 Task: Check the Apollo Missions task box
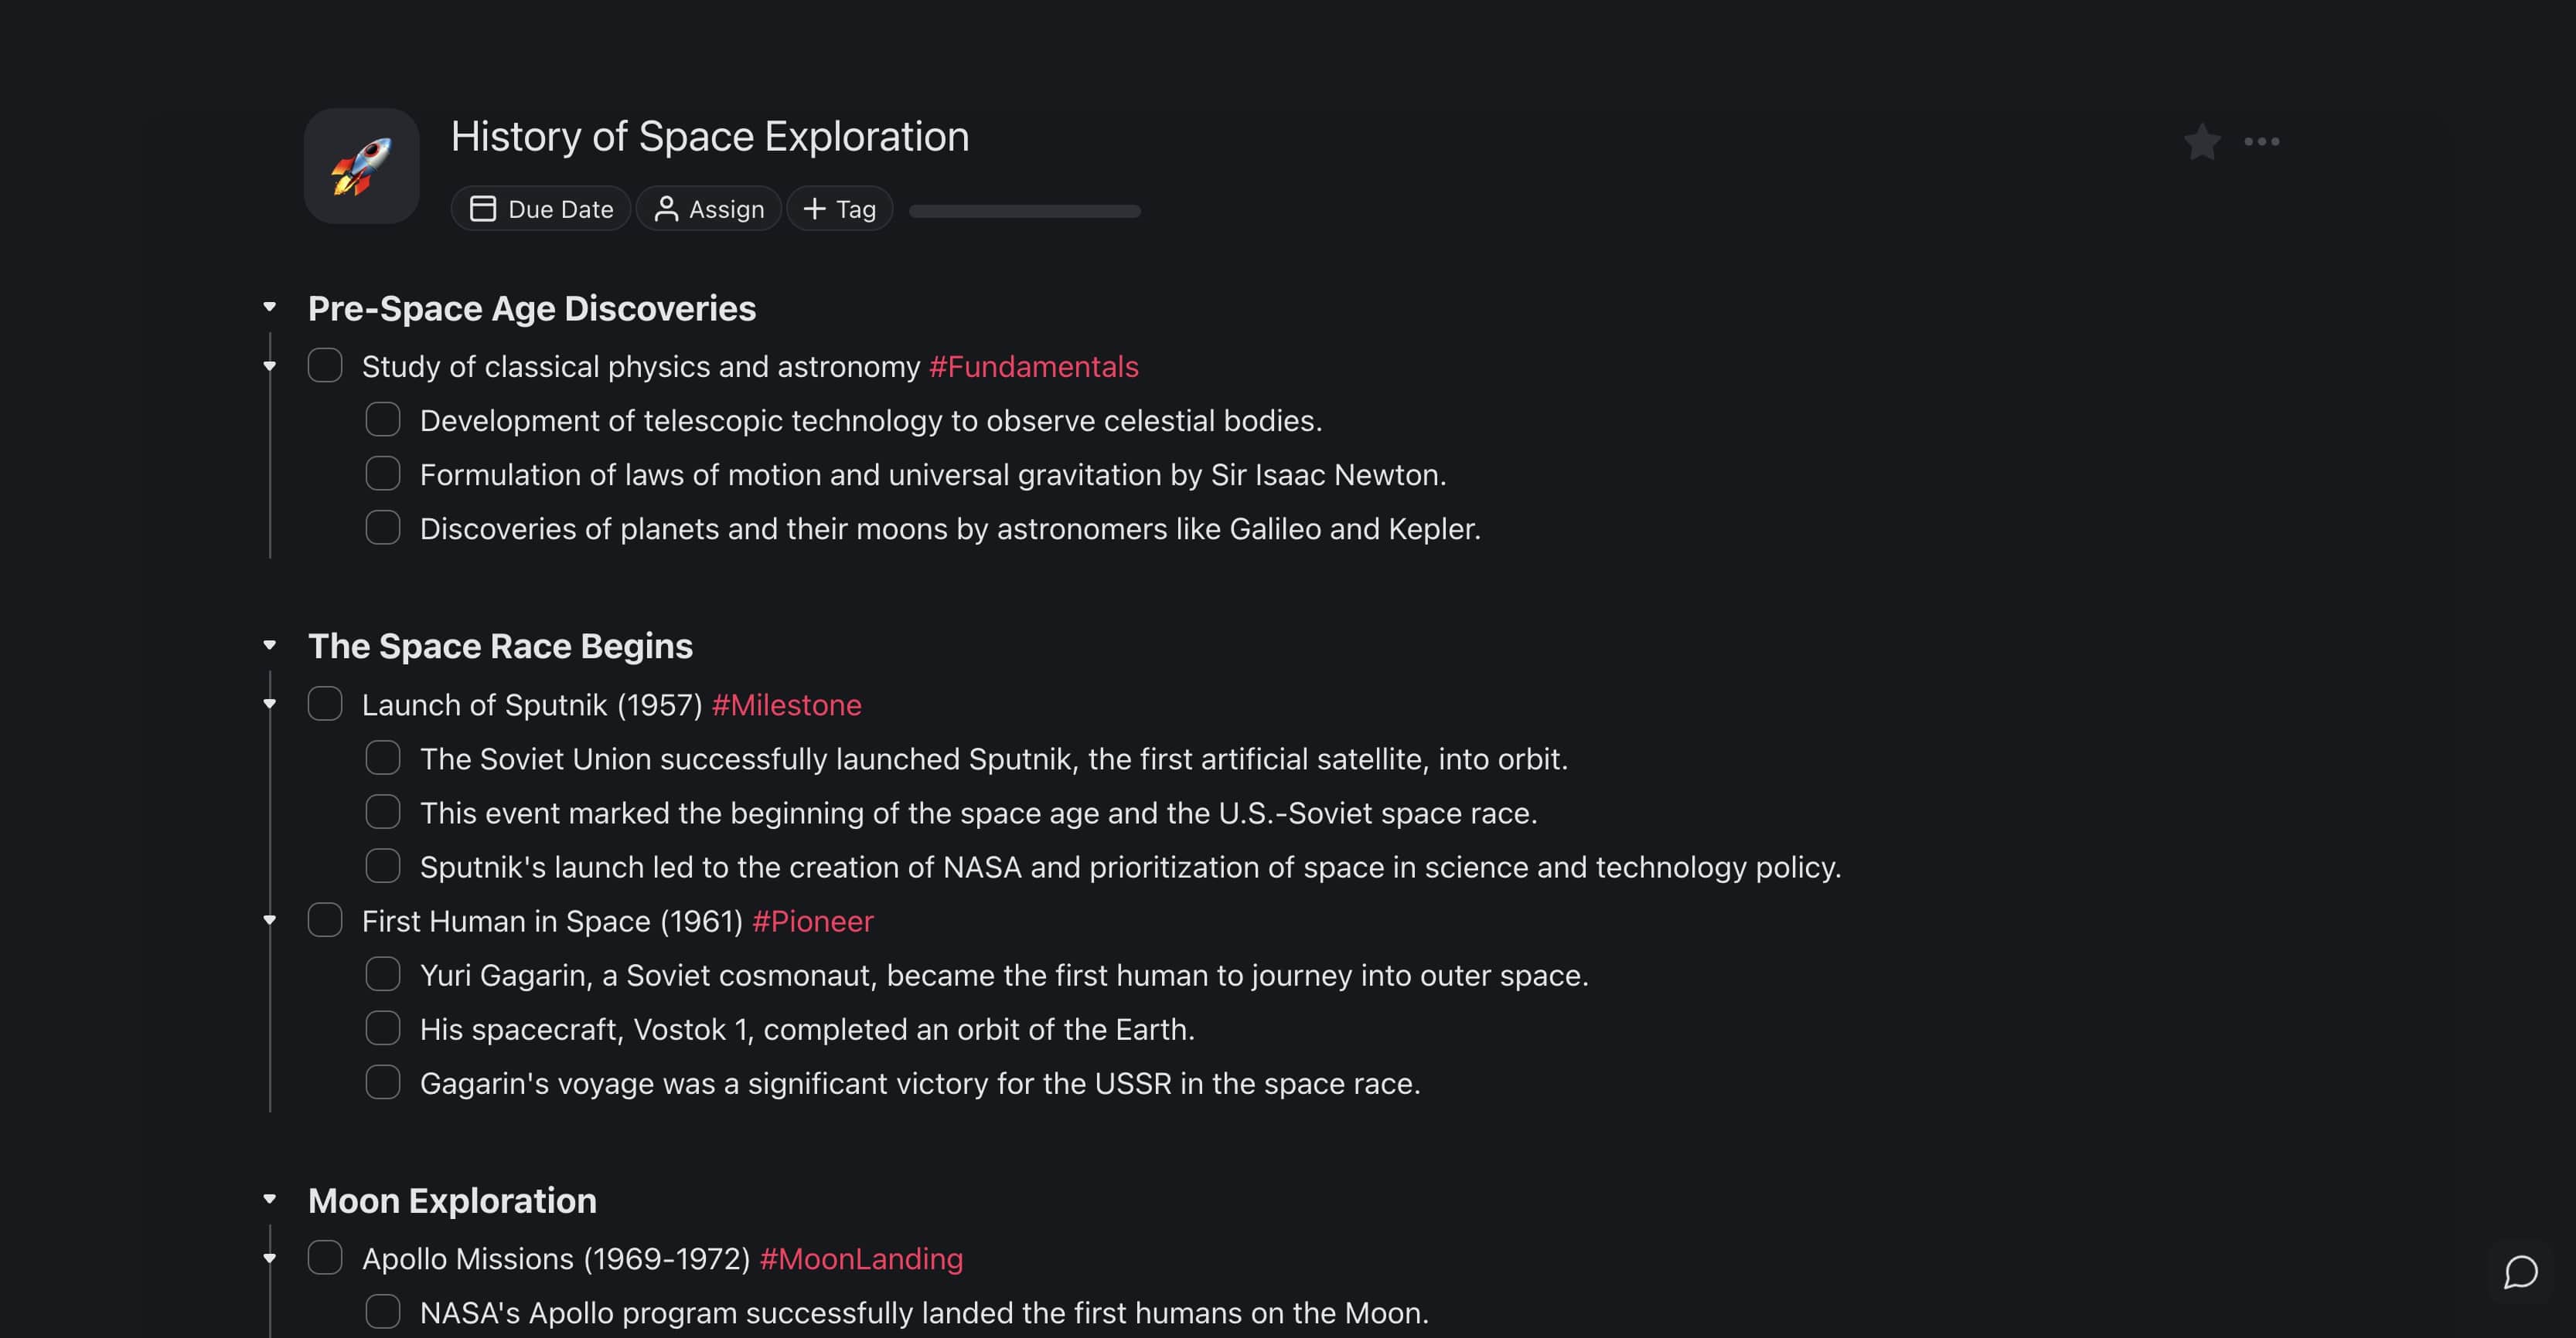[325, 1258]
